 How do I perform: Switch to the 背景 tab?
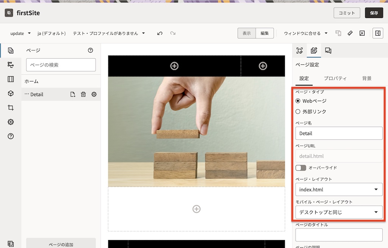tap(366, 78)
